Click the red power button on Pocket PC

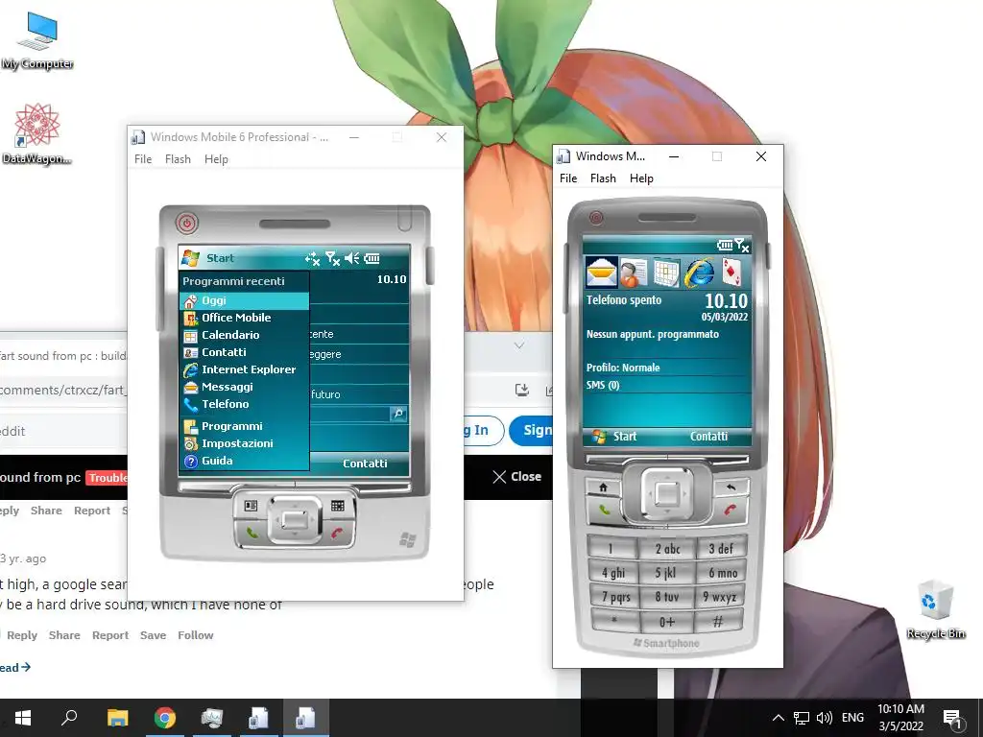click(x=187, y=223)
